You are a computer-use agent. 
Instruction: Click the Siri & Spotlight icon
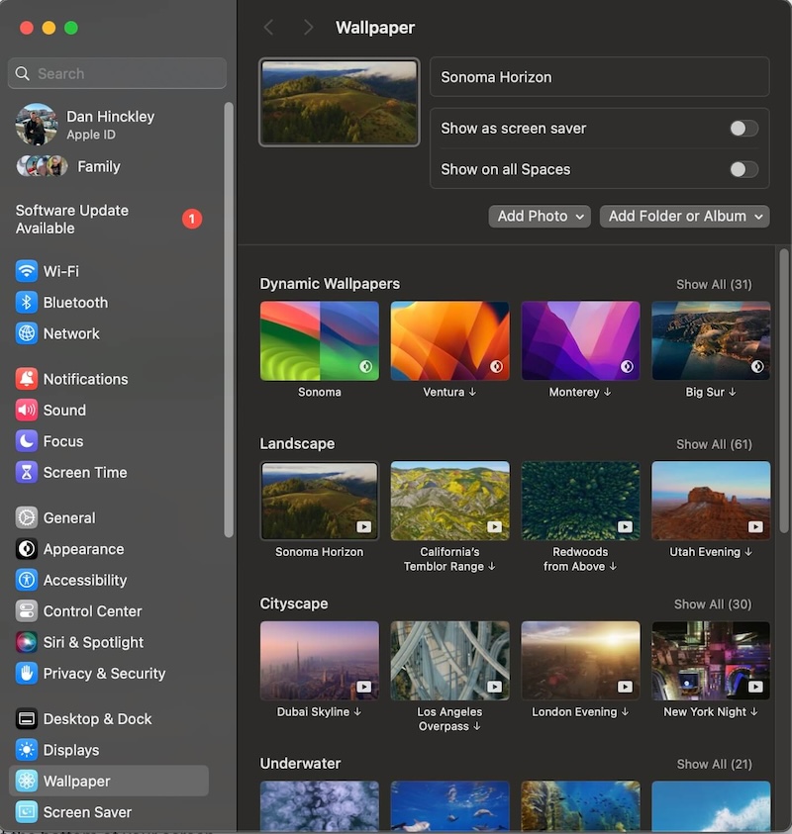[x=26, y=642]
